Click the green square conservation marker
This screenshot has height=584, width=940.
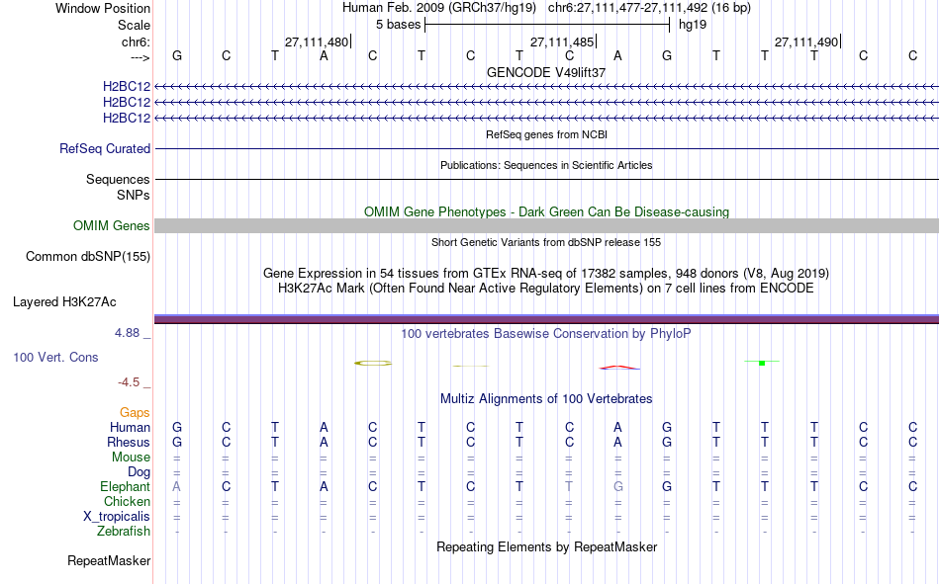762,363
